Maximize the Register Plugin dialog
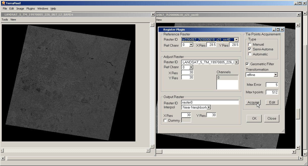The height and width of the screenshot is (166, 308). pyautogui.click(x=278, y=30)
